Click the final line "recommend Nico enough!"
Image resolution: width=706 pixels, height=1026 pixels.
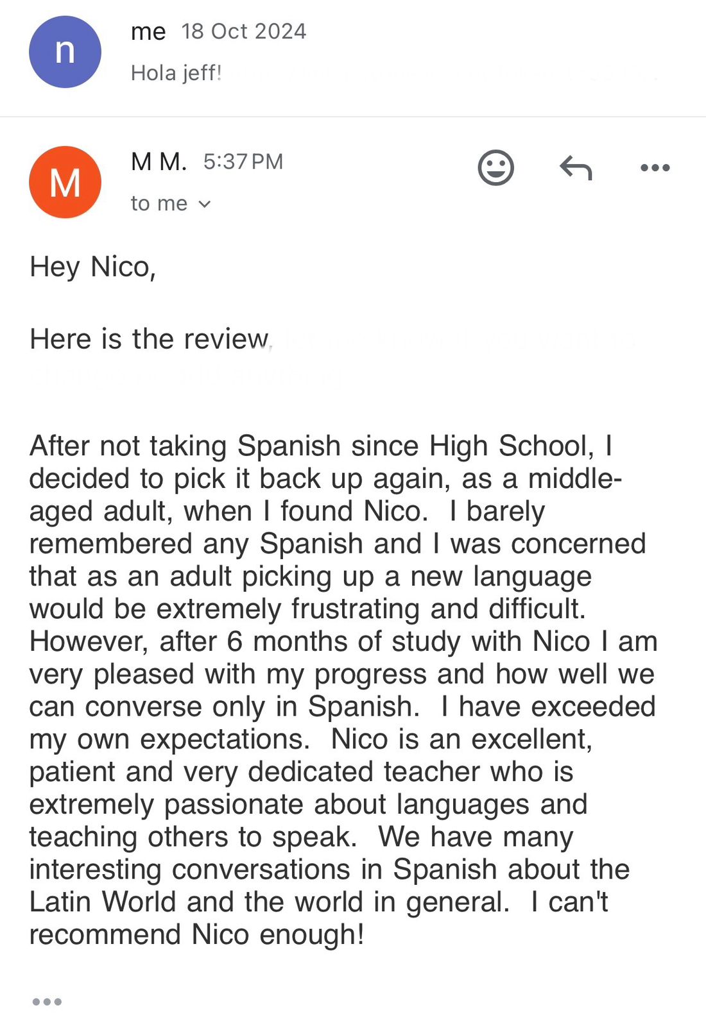click(196, 934)
